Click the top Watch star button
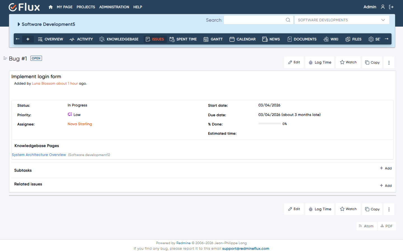 (348, 62)
